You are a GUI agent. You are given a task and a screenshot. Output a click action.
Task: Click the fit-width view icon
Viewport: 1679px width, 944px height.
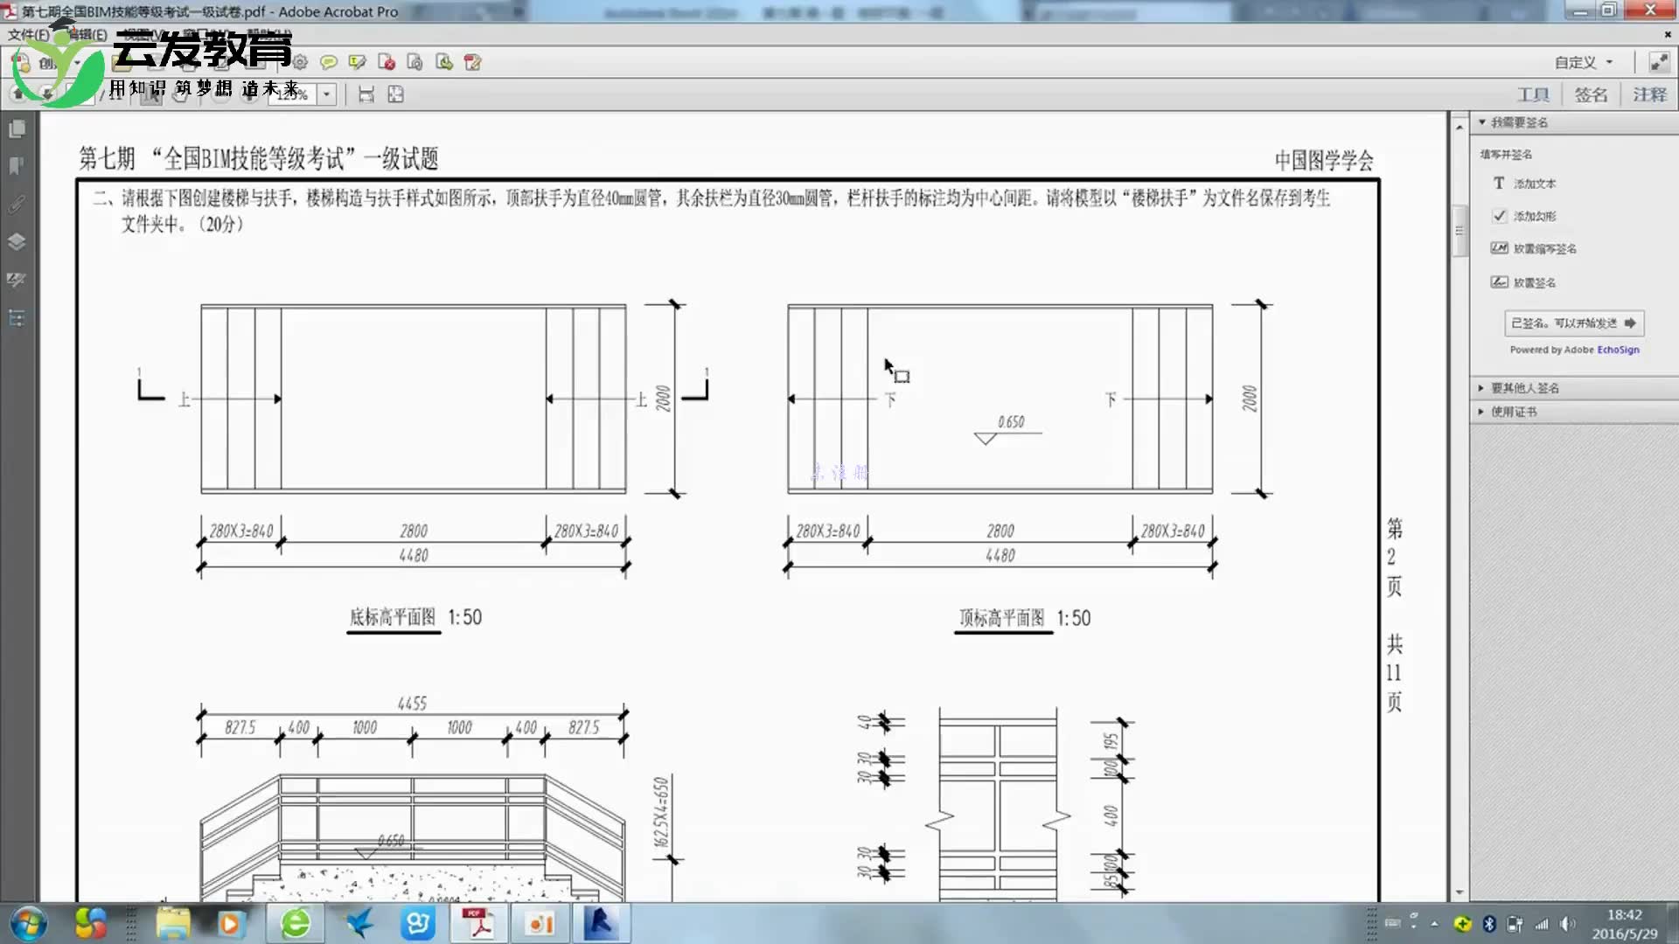click(x=366, y=94)
